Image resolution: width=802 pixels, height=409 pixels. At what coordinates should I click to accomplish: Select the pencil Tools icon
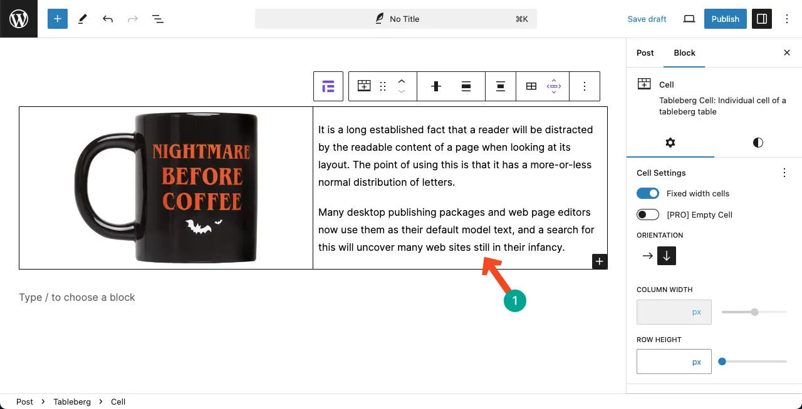83,19
